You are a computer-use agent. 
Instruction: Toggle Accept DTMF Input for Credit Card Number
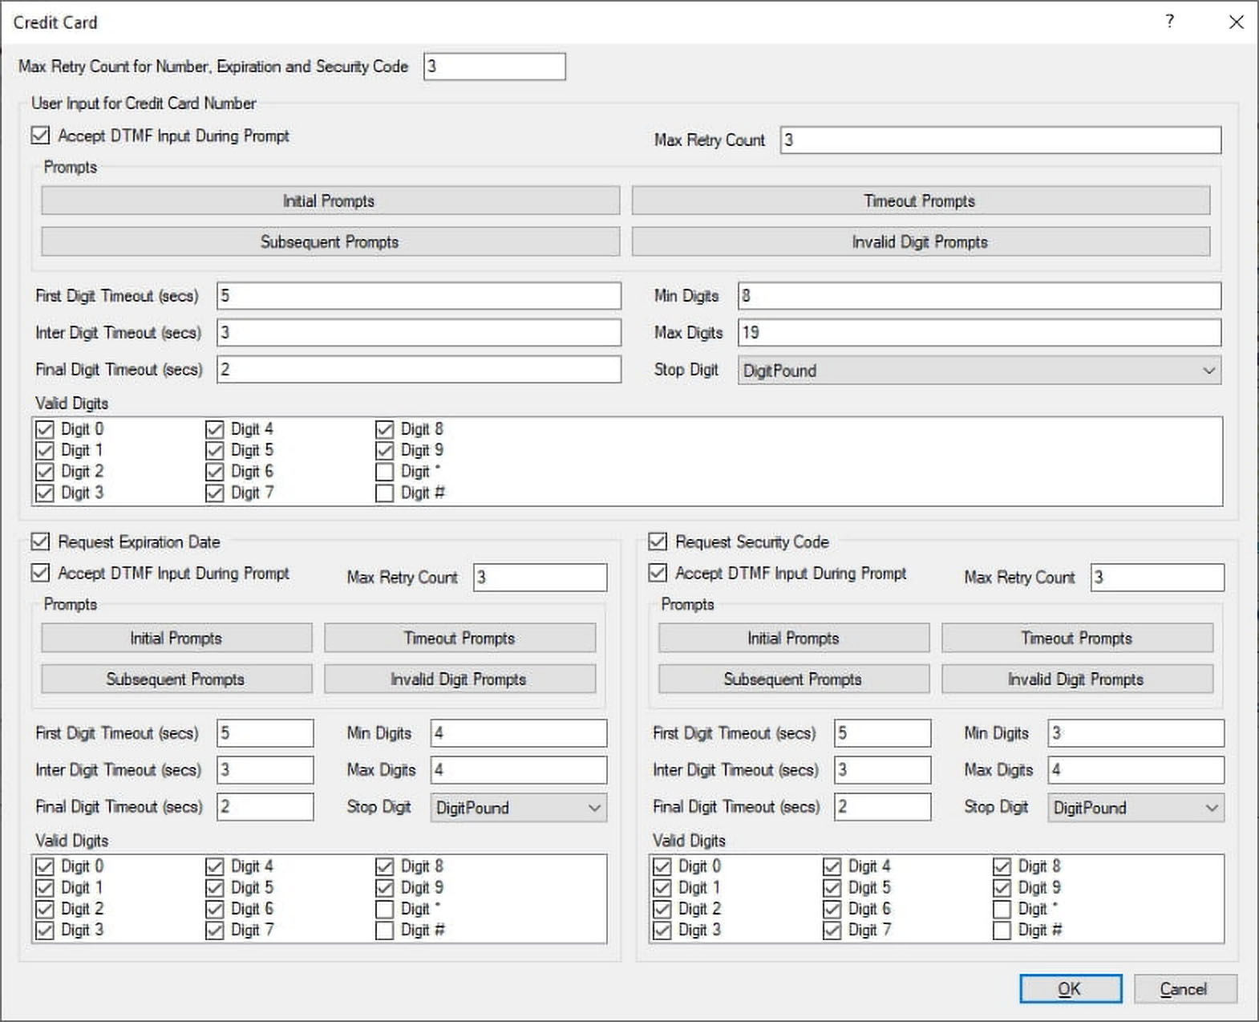[x=41, y=136]
